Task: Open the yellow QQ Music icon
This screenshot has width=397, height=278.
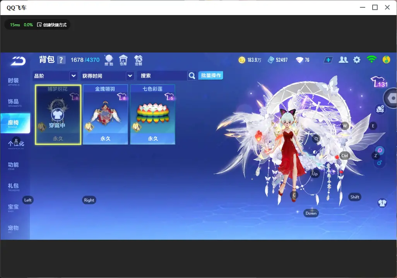Action: pyautogui.click(x=386, y=59)
